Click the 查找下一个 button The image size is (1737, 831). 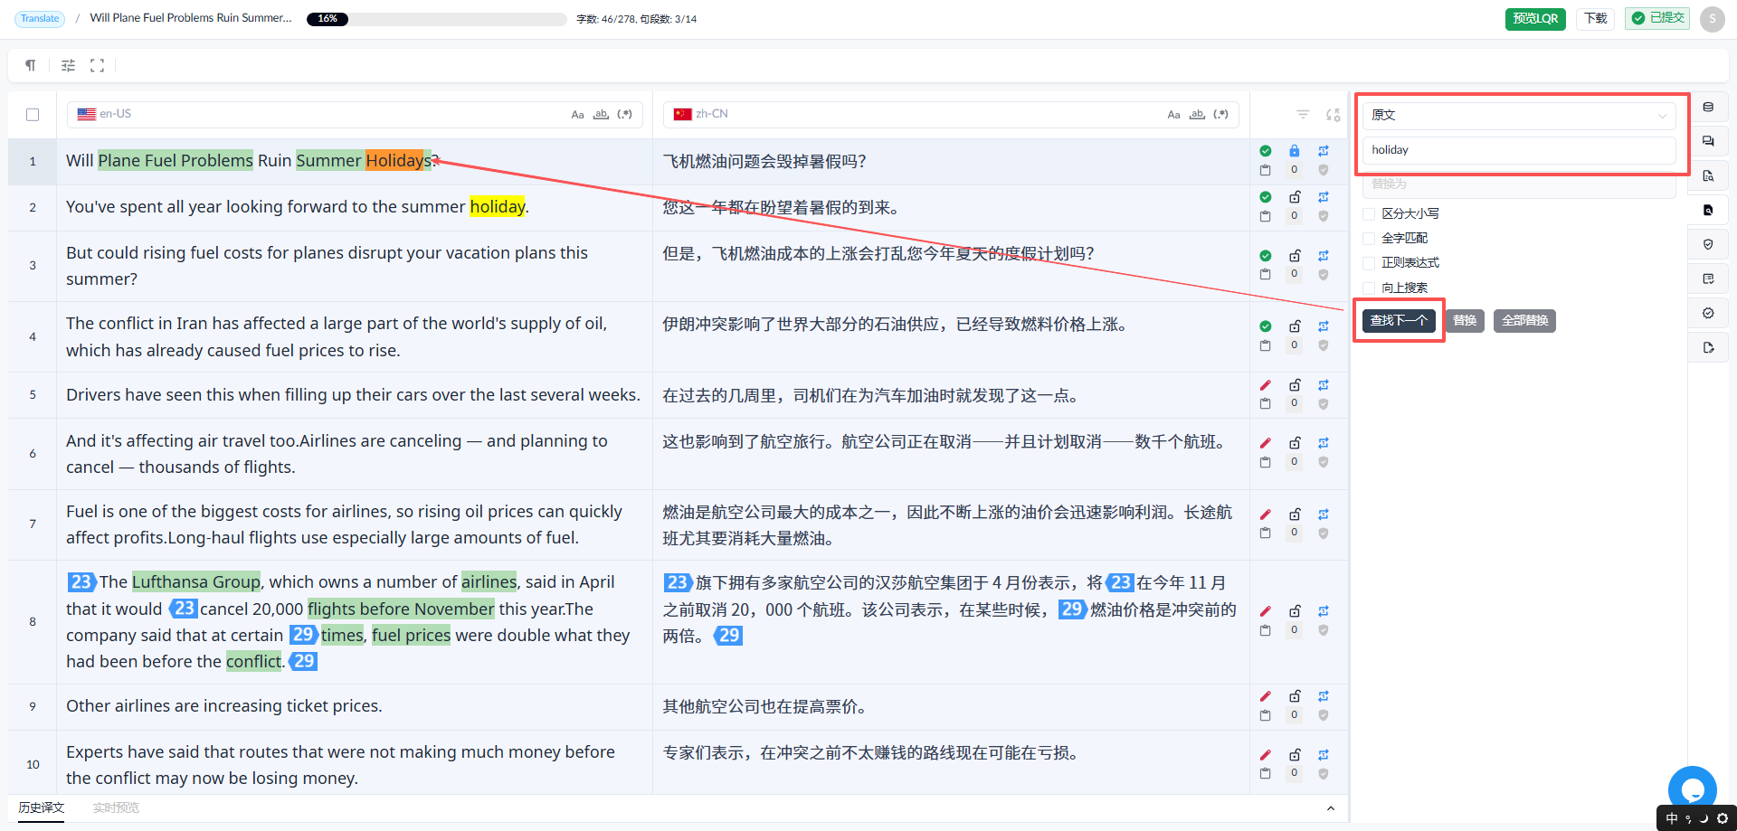1399,321
